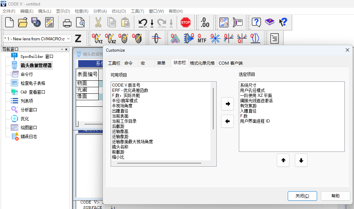Click the Print toolbar icon
Image resolution: width=354 pixels, height=209 pixels.
click(67, 23)
